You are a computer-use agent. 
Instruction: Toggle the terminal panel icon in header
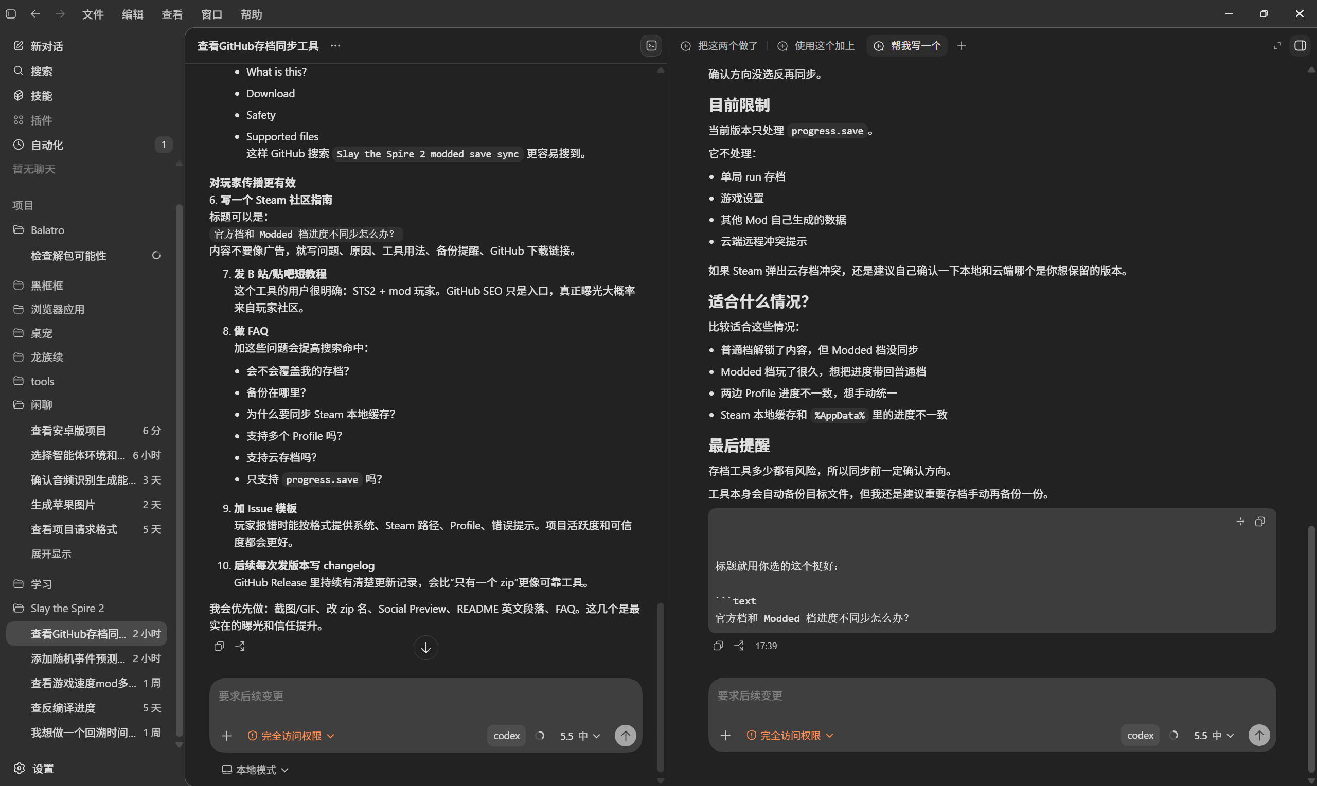[651, 46]
